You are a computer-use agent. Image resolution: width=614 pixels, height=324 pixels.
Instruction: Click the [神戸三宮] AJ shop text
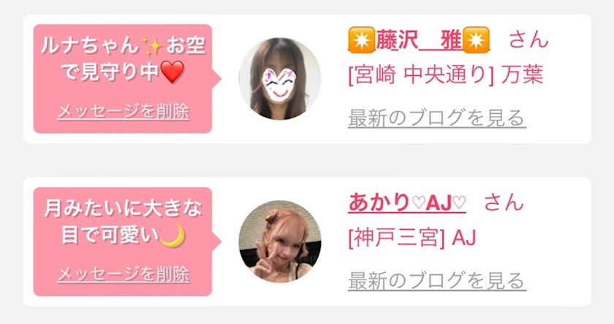coord(412,237)
